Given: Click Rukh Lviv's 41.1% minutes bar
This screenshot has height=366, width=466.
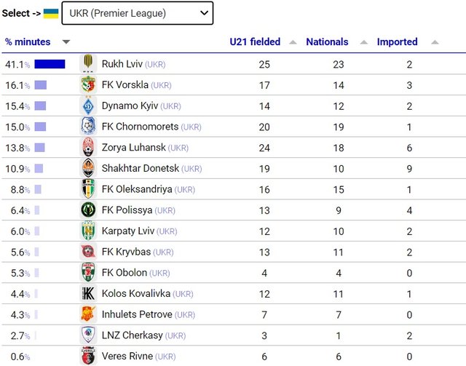Looking at the screenshot, I should coord(50,64).
